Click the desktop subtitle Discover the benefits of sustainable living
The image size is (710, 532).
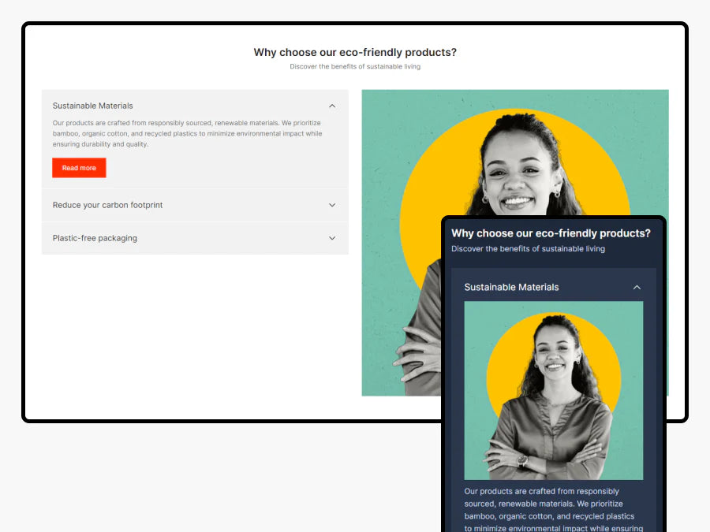[x=355, y=66]
